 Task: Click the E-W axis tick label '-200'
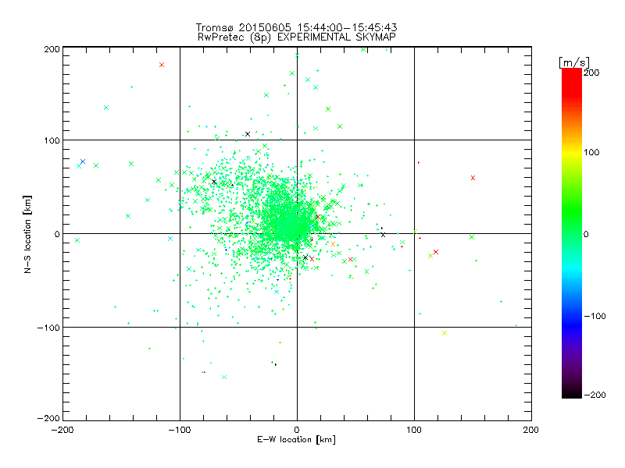click(62, 431)
